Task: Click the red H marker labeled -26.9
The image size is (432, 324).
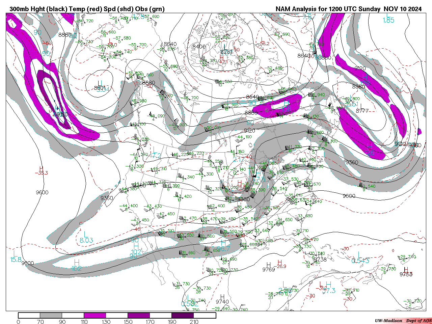Action: point(279,262)
